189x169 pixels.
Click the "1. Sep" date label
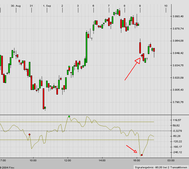(47, 5)
